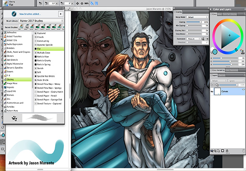
Task: Choose the Stencil Texture - Captured variant
Action: 49,104
